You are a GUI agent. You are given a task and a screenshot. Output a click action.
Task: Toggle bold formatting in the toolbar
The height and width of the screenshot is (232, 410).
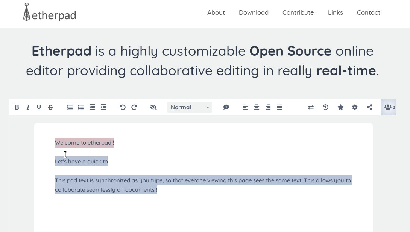(17, 107)
